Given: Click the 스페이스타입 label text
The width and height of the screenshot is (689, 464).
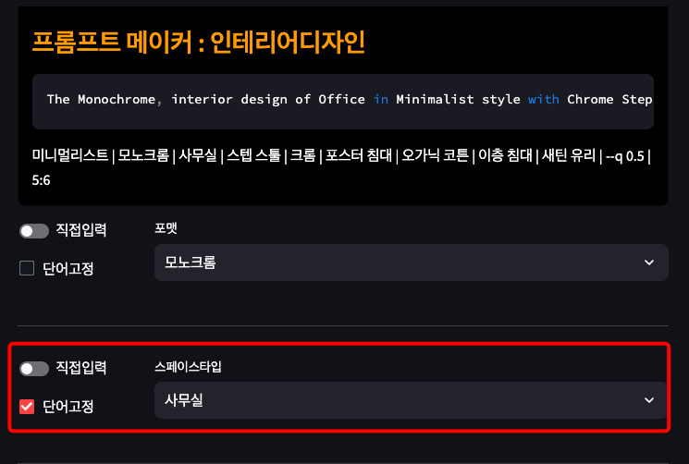Looking at the screenshot, I should [188, 367].
